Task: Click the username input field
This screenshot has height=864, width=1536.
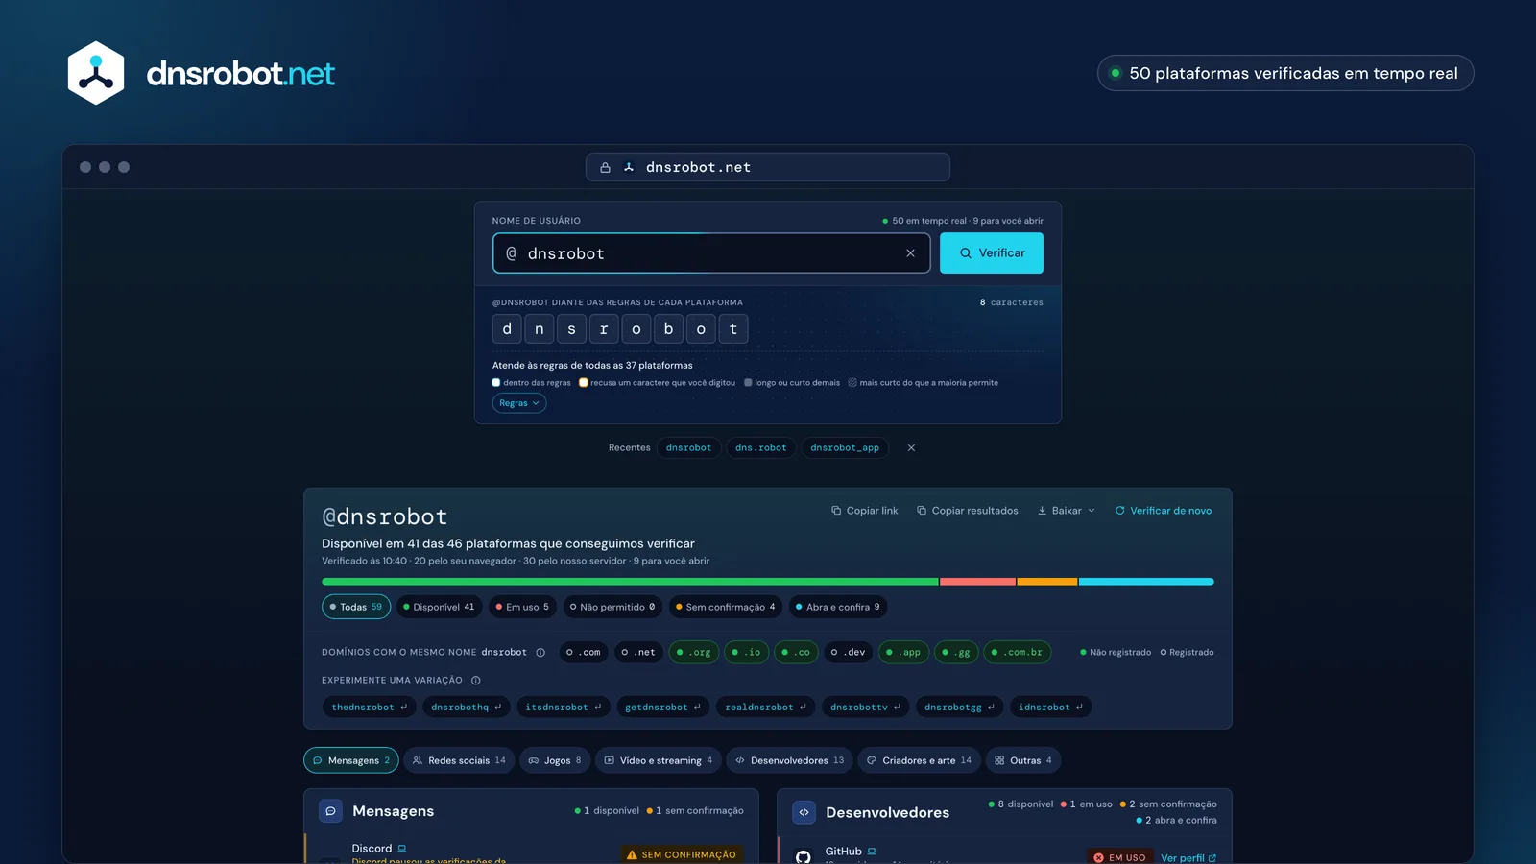Action: click(711, 253)
